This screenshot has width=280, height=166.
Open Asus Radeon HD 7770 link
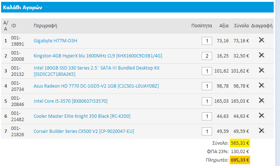click(96, 86)
